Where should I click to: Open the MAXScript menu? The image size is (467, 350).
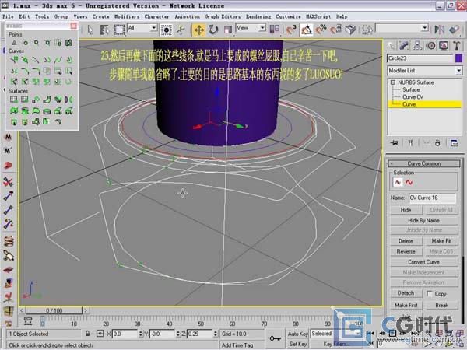(x=318, y=16)
